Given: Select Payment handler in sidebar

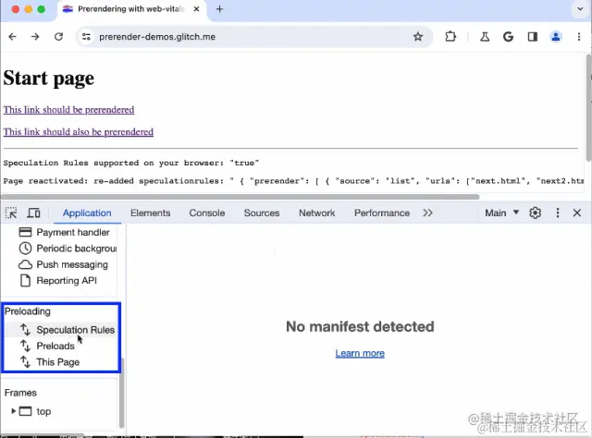Looking at the screenshot, I should [x=64, y=232].
